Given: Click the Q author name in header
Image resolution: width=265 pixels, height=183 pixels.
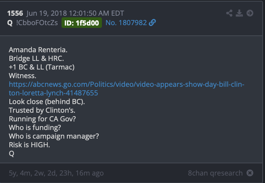Looking at the screenshot, I should pos(10,23).
